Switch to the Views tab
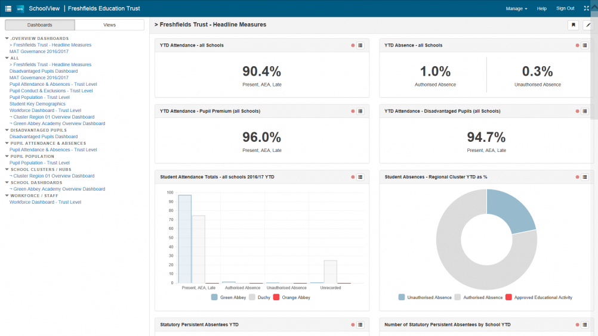Screen dimensions: 598x336 tap(109, 25)
